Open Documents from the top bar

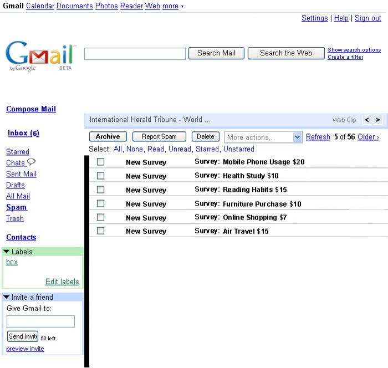tap(75, 6)
